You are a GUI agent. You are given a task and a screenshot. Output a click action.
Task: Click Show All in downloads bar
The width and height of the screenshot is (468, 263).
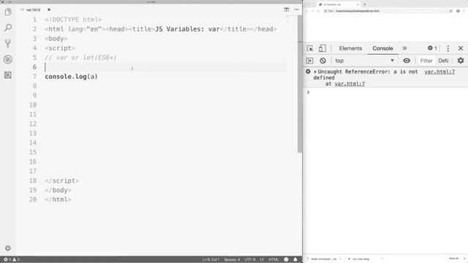coord(453,259)
